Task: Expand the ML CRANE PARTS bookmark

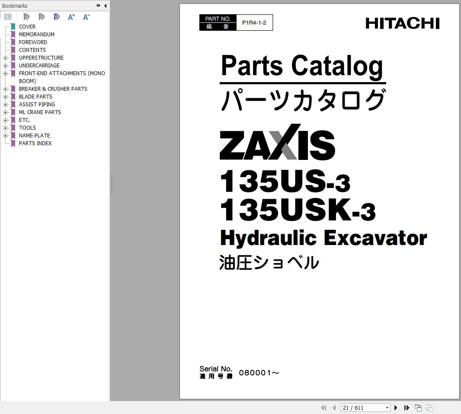Action: click(x=5, y=112)
